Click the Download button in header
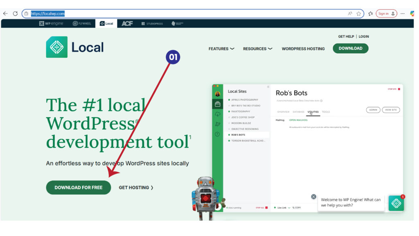The width and height of the screenshot is (419, 236). [x=351, y=48]
